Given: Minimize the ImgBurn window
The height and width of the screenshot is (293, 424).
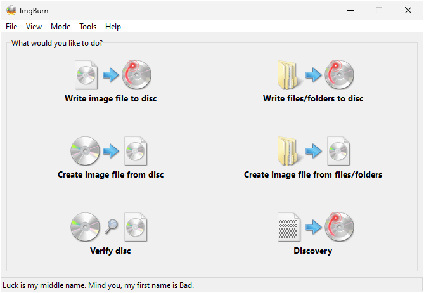Looking at the screenshot, I should click(x=350, y=10).
